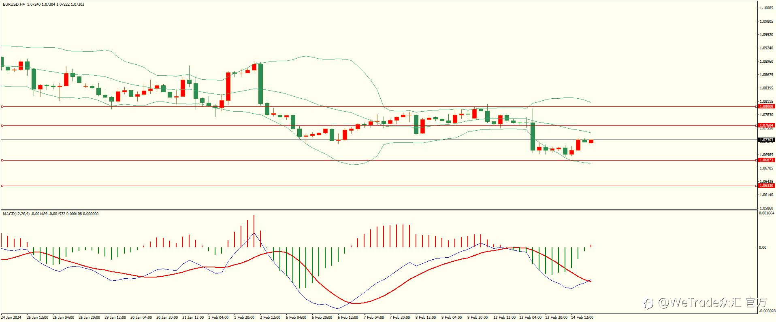Select the red 1.06873 price level tag
The image size is (776, 322).
[766, 160]
